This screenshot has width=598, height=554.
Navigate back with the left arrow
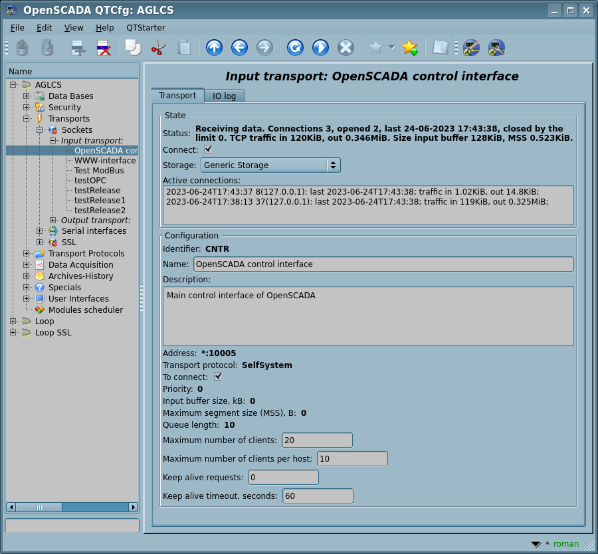(x=239, y=48)
